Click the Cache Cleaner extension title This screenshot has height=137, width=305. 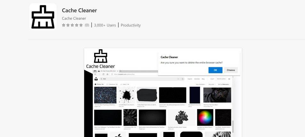coord(79,10)
